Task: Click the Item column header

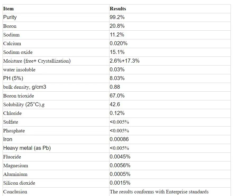Action: [x=8, y=9]
